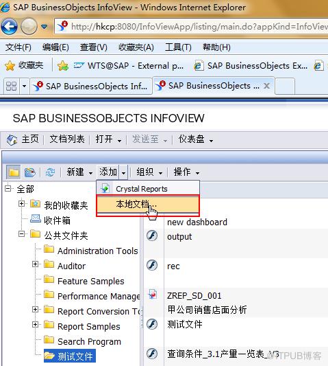The width and height of the screenshot is (328, 366).
Task: Open the tab list dropdown arrow
Action: (x=24, y=87)
